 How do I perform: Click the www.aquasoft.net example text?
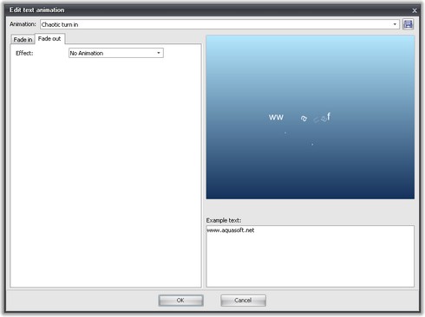pyautogui.click(x=231, y=230)
